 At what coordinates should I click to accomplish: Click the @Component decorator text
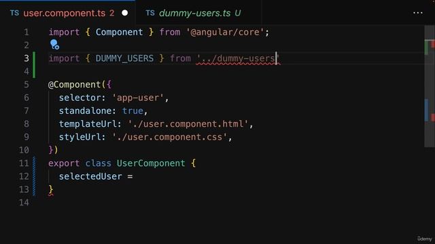pos(74,84)
